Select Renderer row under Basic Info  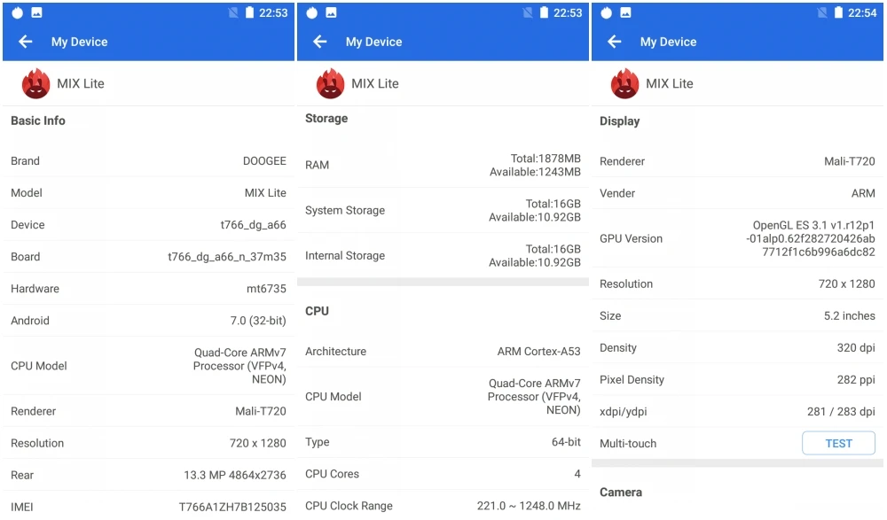coord(148,411)
